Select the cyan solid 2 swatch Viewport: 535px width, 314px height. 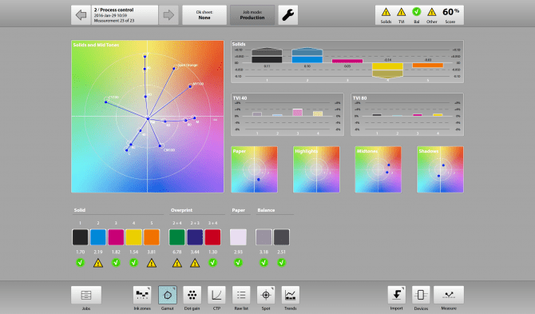coord(98,237)
